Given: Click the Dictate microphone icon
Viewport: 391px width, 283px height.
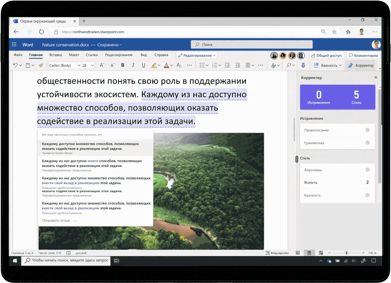Looking at the screenshot, I should 303,66.
